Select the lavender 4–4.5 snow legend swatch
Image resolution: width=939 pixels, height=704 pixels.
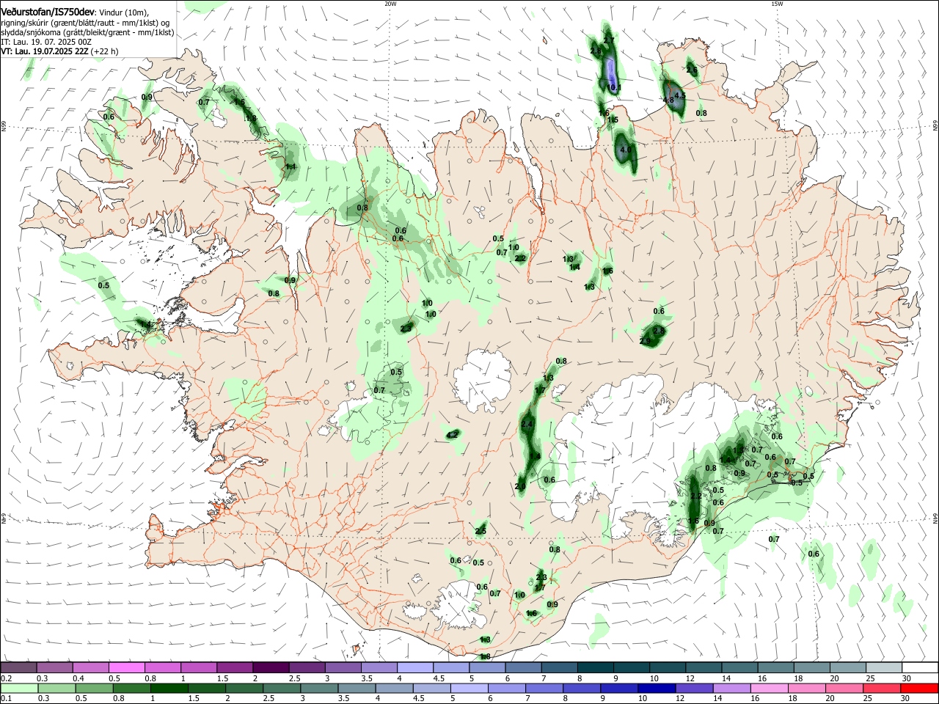[415, 668]
